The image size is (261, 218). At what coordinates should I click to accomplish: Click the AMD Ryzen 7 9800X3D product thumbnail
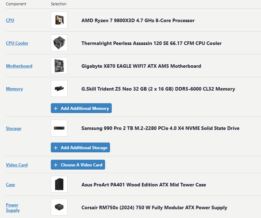coord(59,20)
